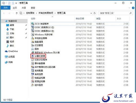Image resolution: width=136 pixels, height=103 pixels.
Task: Click the Windows 内存诊断 icon
Action: pyautogui.click(x=33, y=35)
